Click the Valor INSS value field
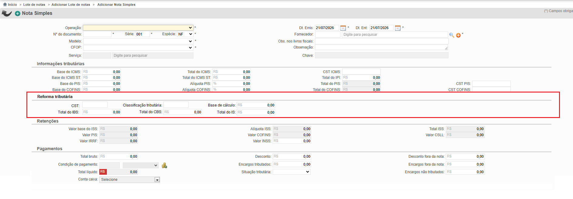Image resolution: width=573 pixels, height=199 pixels. [x=292, y=141]
